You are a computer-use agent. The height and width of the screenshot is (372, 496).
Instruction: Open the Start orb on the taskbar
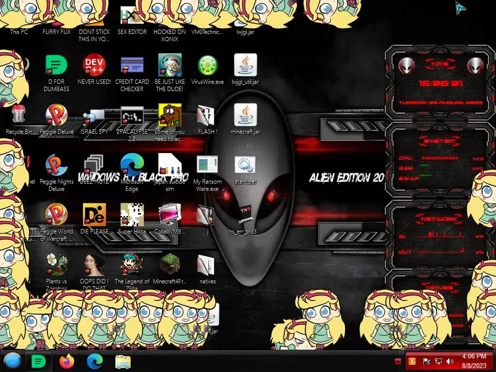(x=13, y=361)
